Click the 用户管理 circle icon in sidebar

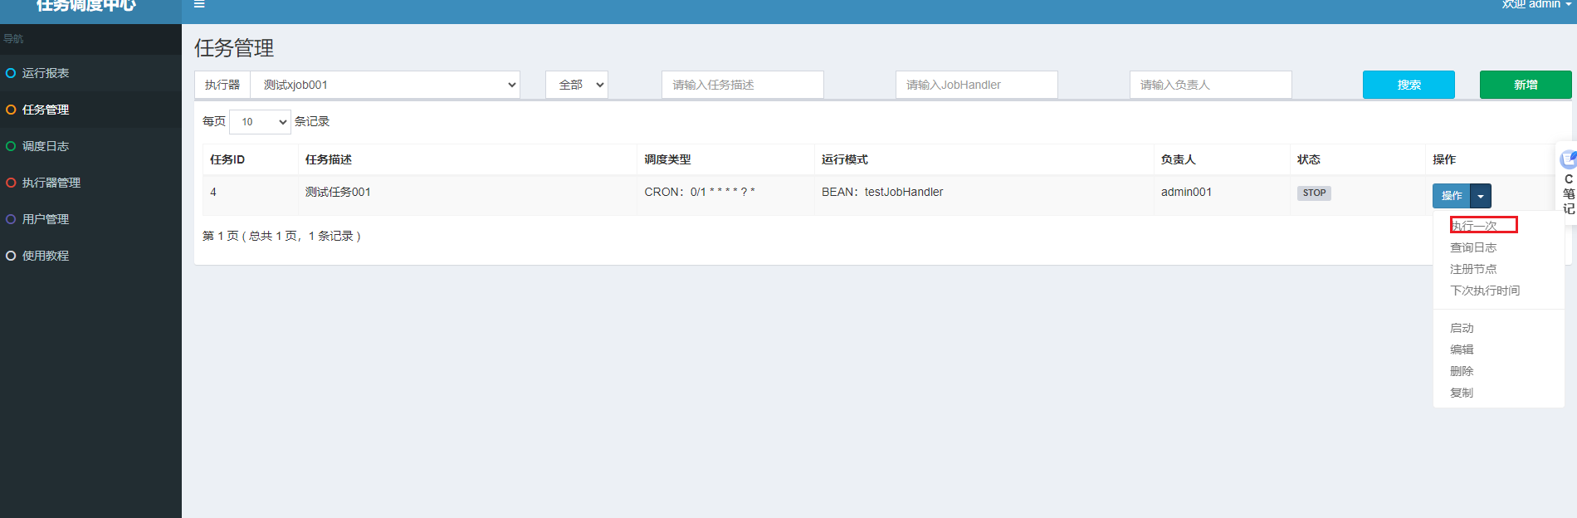pyautogui.click(x=11, y=219)
